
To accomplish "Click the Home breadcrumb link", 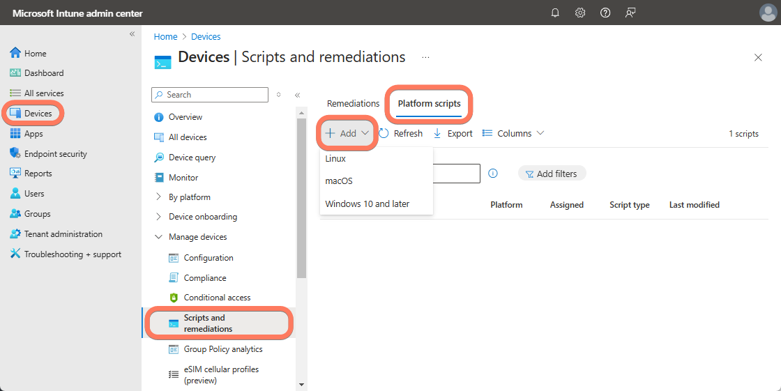I will pyautogui.click(x=165, y=37).
